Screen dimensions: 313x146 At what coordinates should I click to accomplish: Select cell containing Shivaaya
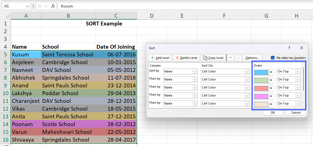click(x=26, y=140)
